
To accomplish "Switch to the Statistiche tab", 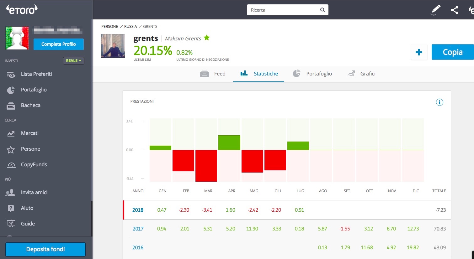I will (x=259, y=74).
